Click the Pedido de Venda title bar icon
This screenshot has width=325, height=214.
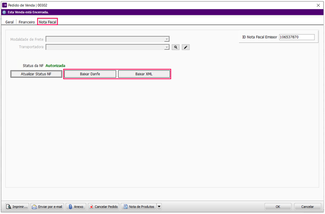coord(4,5)
